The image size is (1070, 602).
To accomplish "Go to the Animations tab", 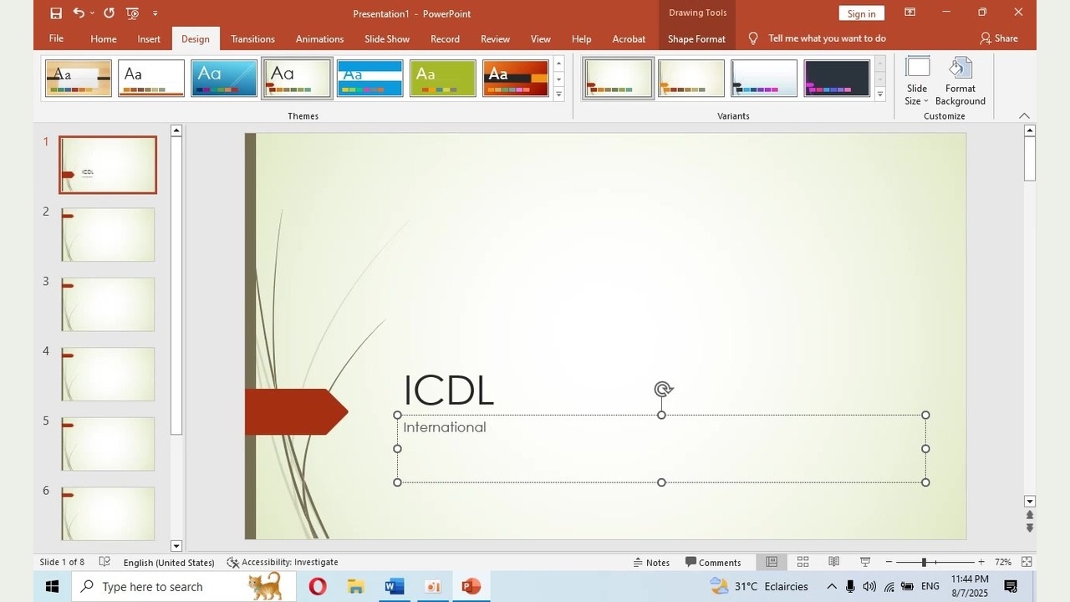I will (319, 38).
